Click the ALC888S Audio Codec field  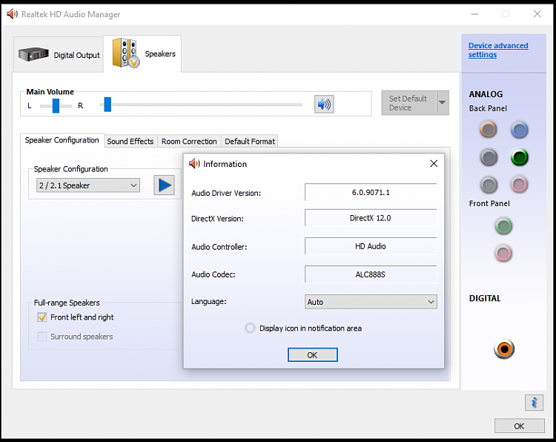click(371, 274)
